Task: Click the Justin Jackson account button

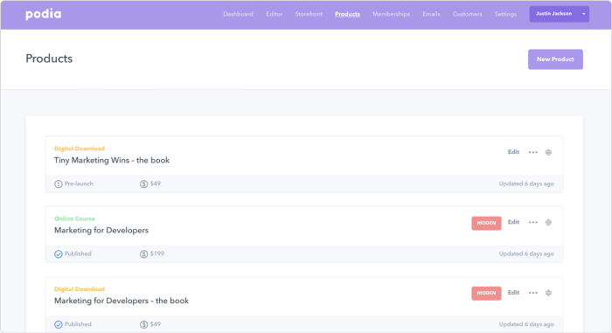Action: pyautogui.click(x=559, y=14)
